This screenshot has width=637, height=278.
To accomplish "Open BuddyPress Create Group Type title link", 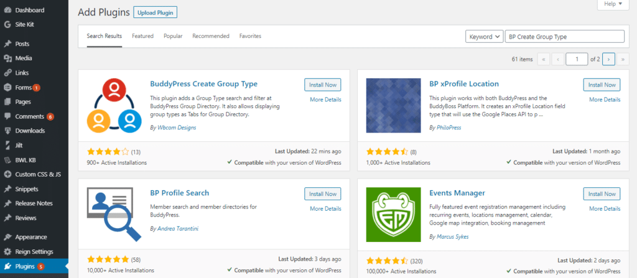I will (203, 84).
